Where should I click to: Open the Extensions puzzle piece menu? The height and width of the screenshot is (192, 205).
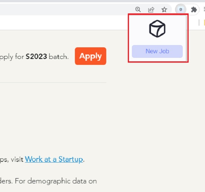(194, 10)
